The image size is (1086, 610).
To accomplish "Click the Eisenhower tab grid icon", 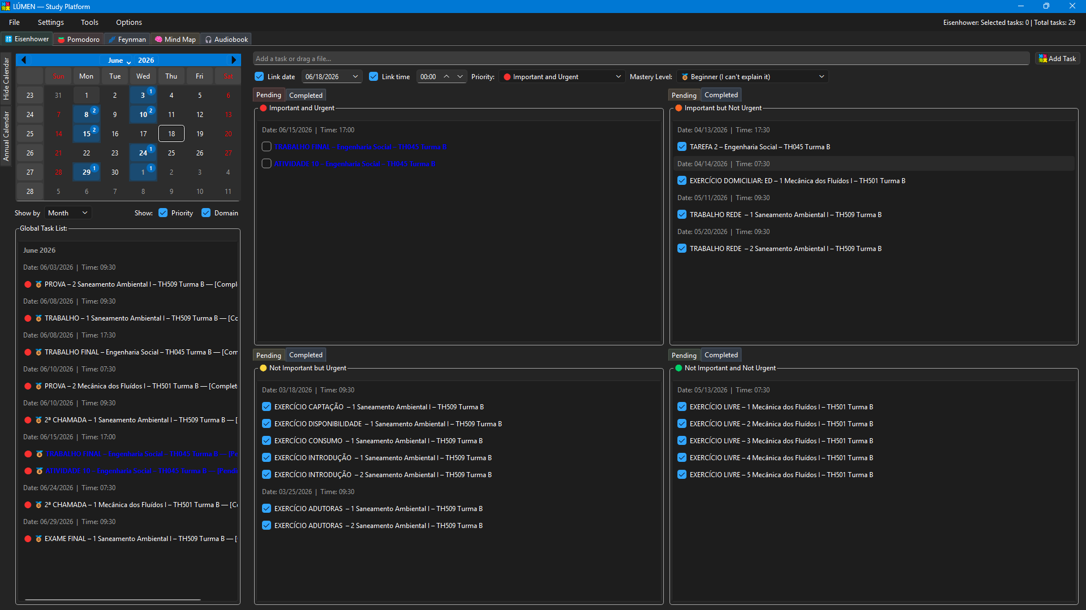I will tap(8, 39).
